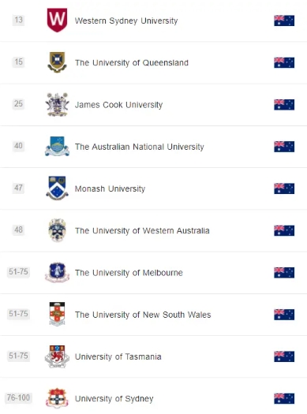Select The Australian National University crest

(x=57, y=146)
